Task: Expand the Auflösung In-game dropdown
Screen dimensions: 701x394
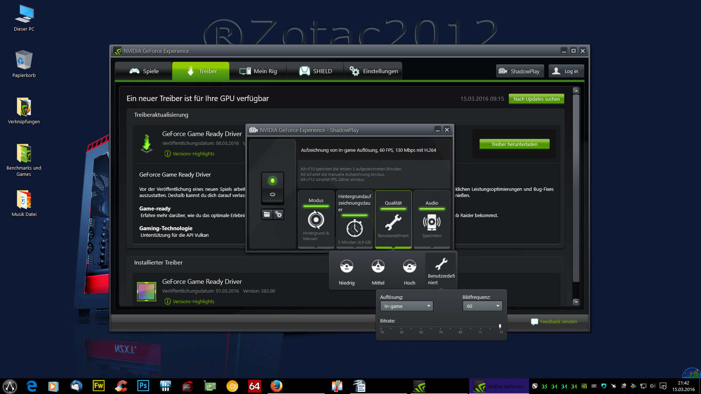Action: [406, 306]
